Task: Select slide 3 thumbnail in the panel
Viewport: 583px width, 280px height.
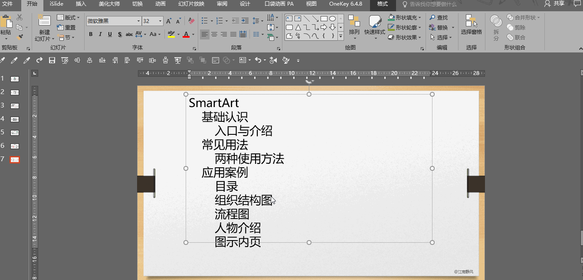Action: pyautogui.click(x=15, y=106)
